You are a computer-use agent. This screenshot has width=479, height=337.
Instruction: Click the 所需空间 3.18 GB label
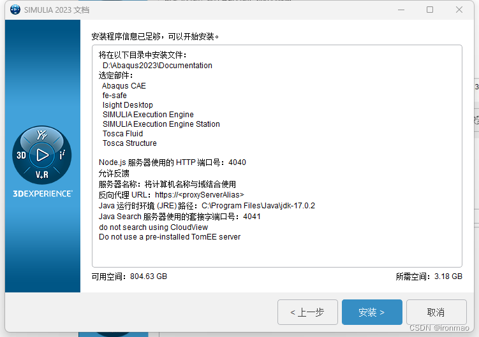pos(429,276)
